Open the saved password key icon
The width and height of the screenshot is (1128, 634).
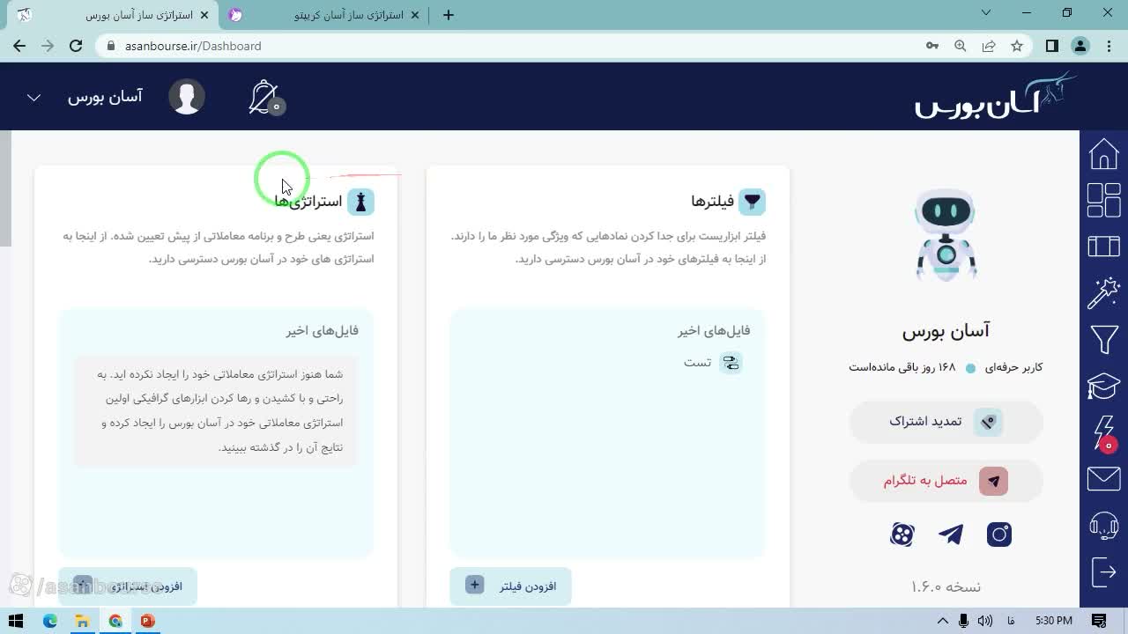point(932,46)
